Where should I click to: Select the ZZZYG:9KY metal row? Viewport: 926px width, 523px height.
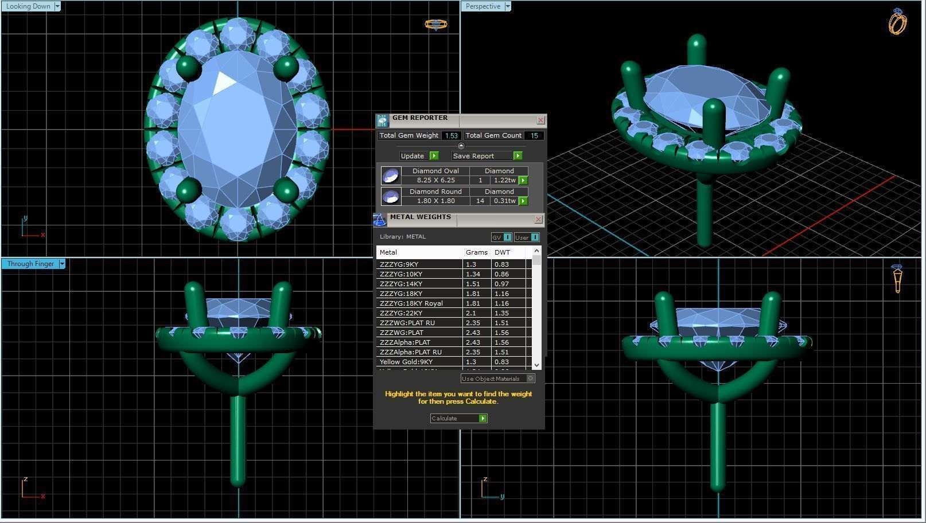[454, 264]
